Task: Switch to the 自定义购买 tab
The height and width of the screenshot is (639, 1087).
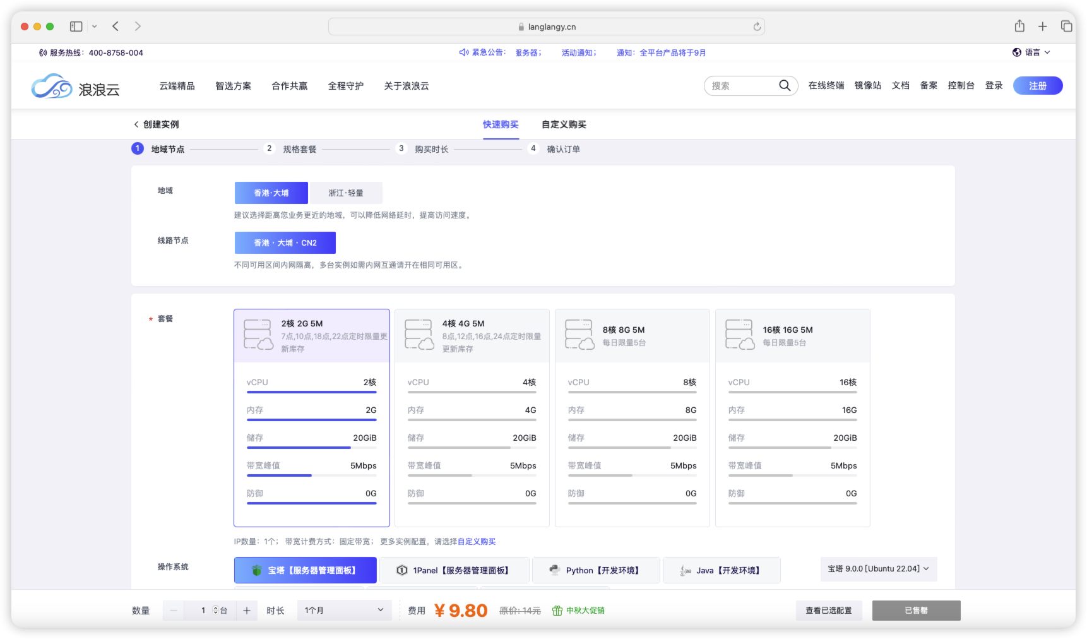Action: pos(564,124)
